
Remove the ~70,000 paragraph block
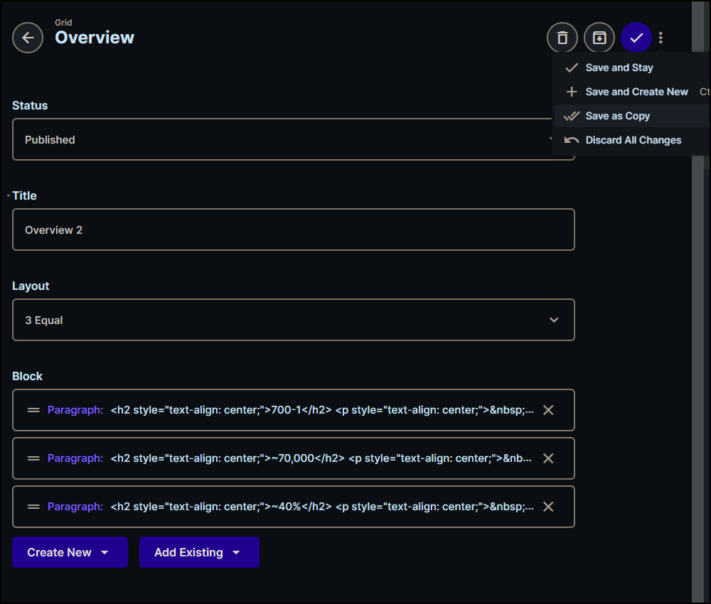point(548,458)
